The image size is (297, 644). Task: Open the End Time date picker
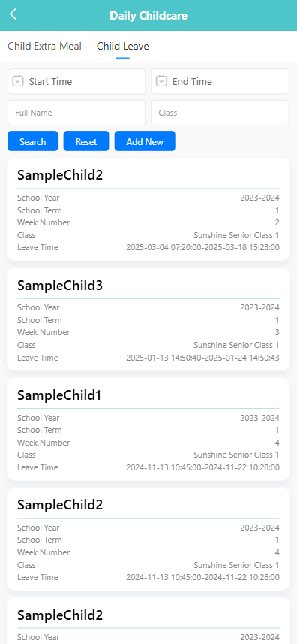point(220,81)
